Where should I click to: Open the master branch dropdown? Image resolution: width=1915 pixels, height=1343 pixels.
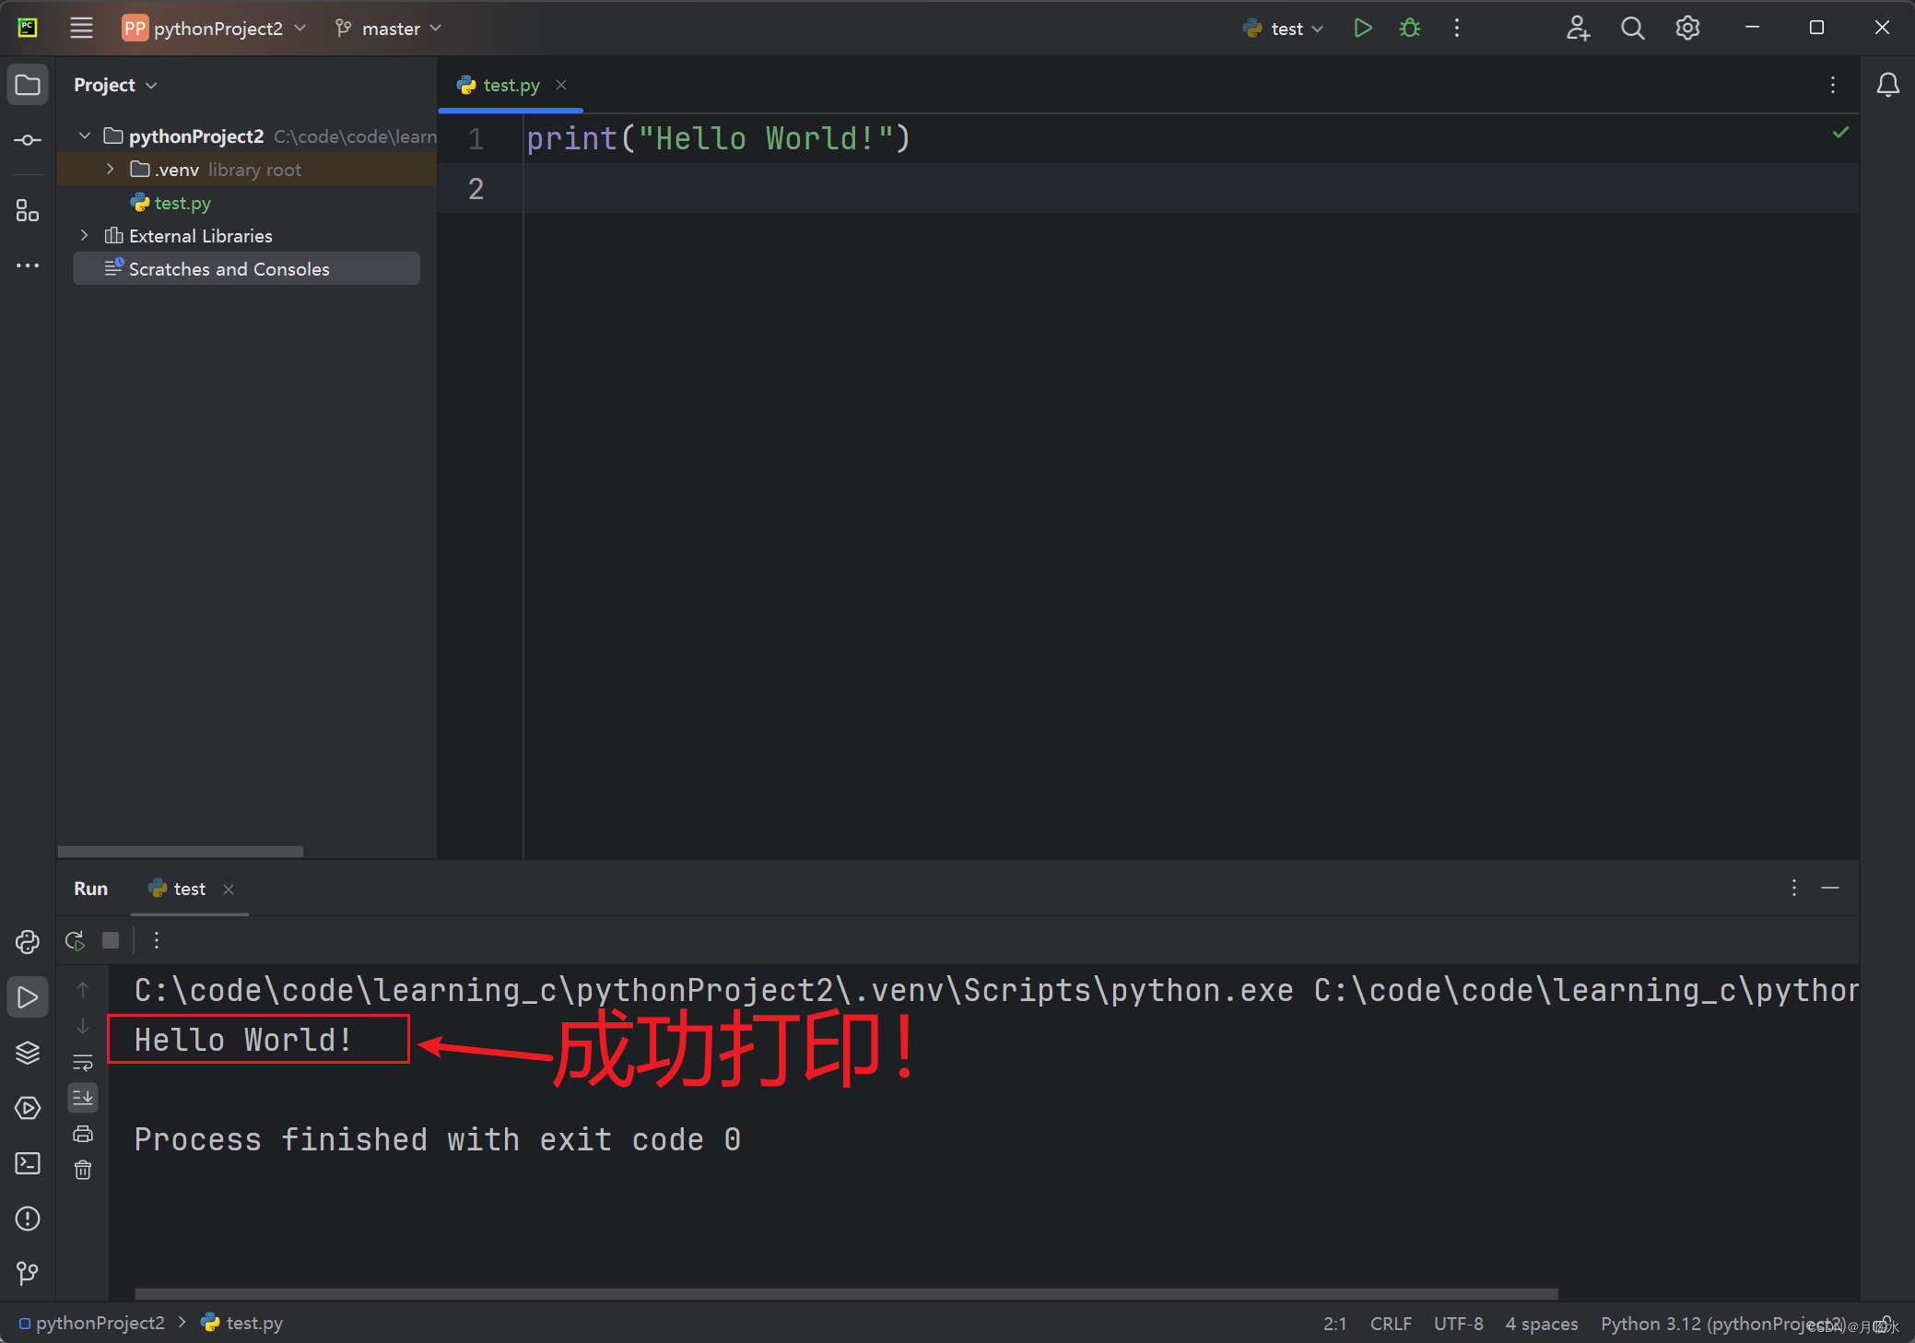pos(389,29)
